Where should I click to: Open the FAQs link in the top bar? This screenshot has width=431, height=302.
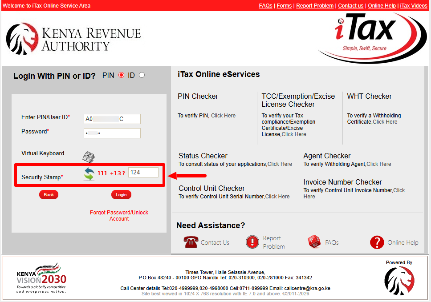click(265, 6)
